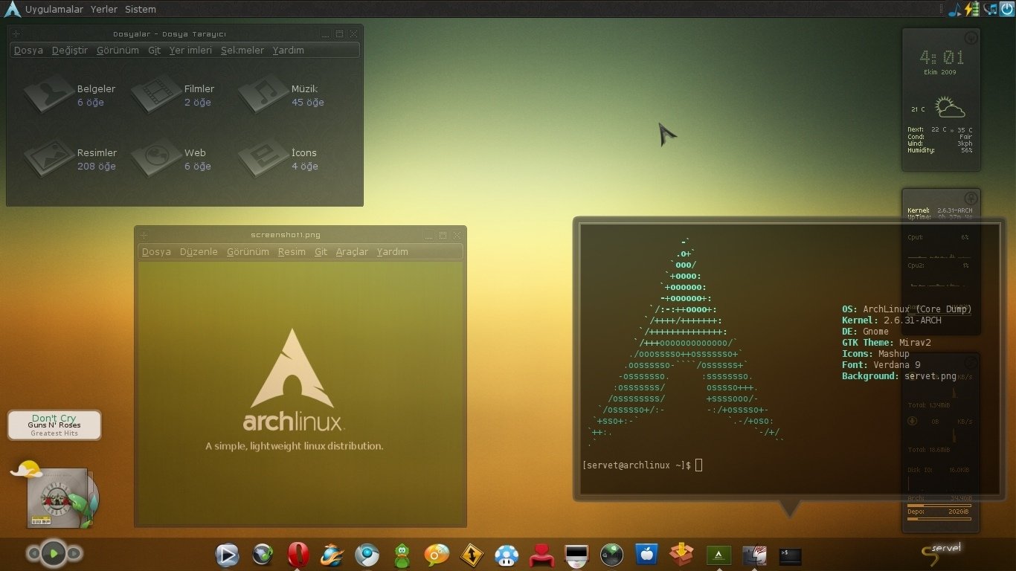This screenshot has height=571, width=1016.
Task: Open the Opera browser from the dock
Action: [x=298, y=555]
